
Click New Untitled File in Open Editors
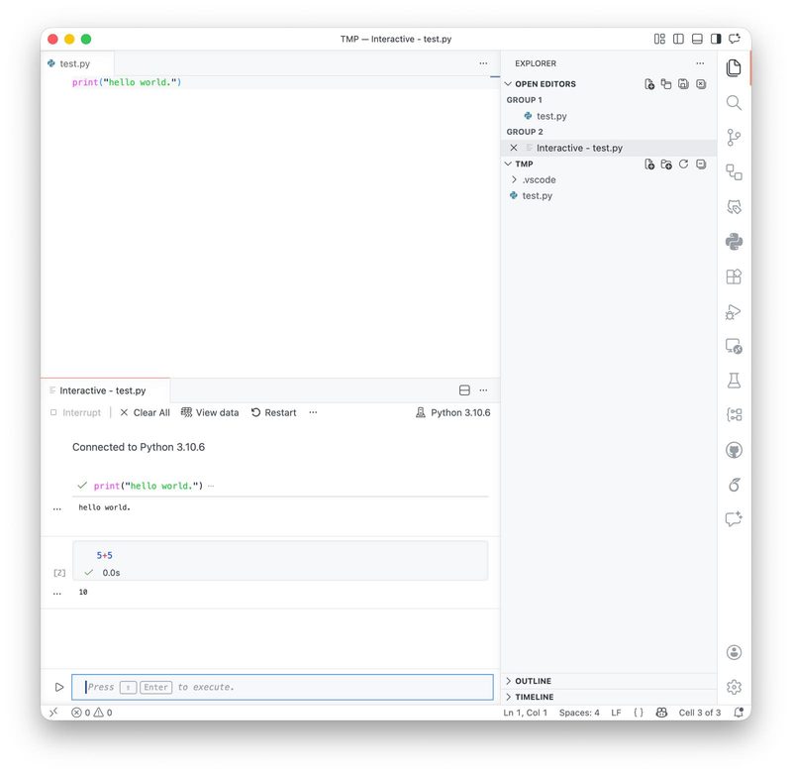649,84
